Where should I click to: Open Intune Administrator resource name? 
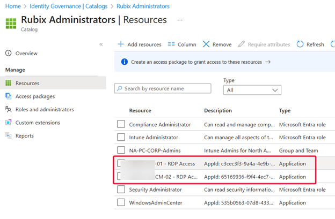[154, 138]
